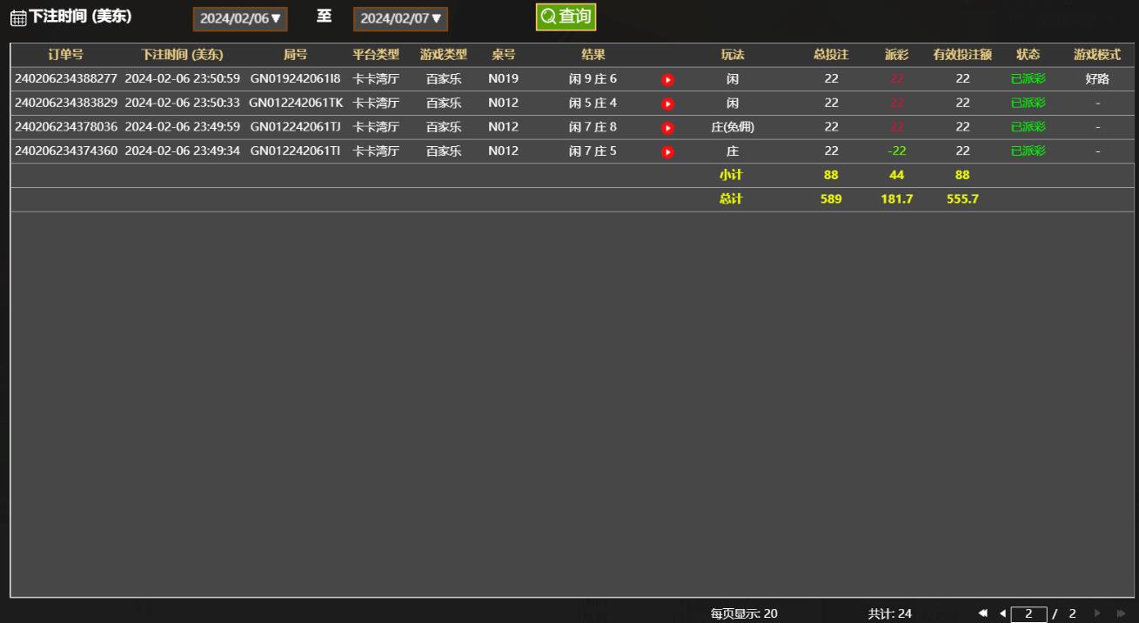The height and width of the screenshot is (623, 1139).
Task: Click the 小计 subtotal label
Action: click(731, 175)
